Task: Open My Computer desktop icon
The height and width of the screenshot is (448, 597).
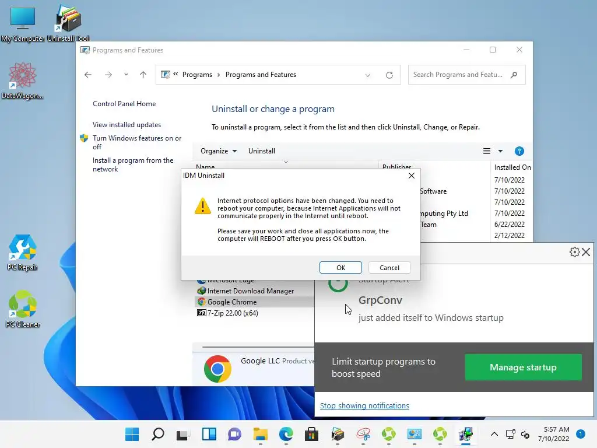Action: click(x=23, y=23)
